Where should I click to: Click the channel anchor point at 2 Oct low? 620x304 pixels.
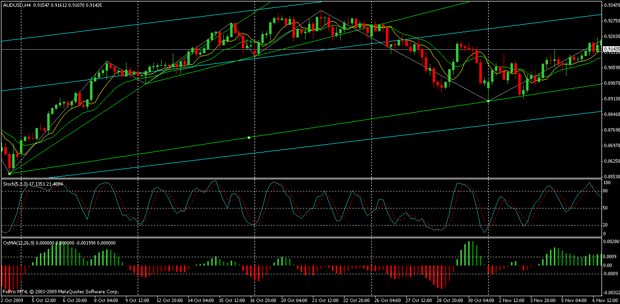point(9,173)
